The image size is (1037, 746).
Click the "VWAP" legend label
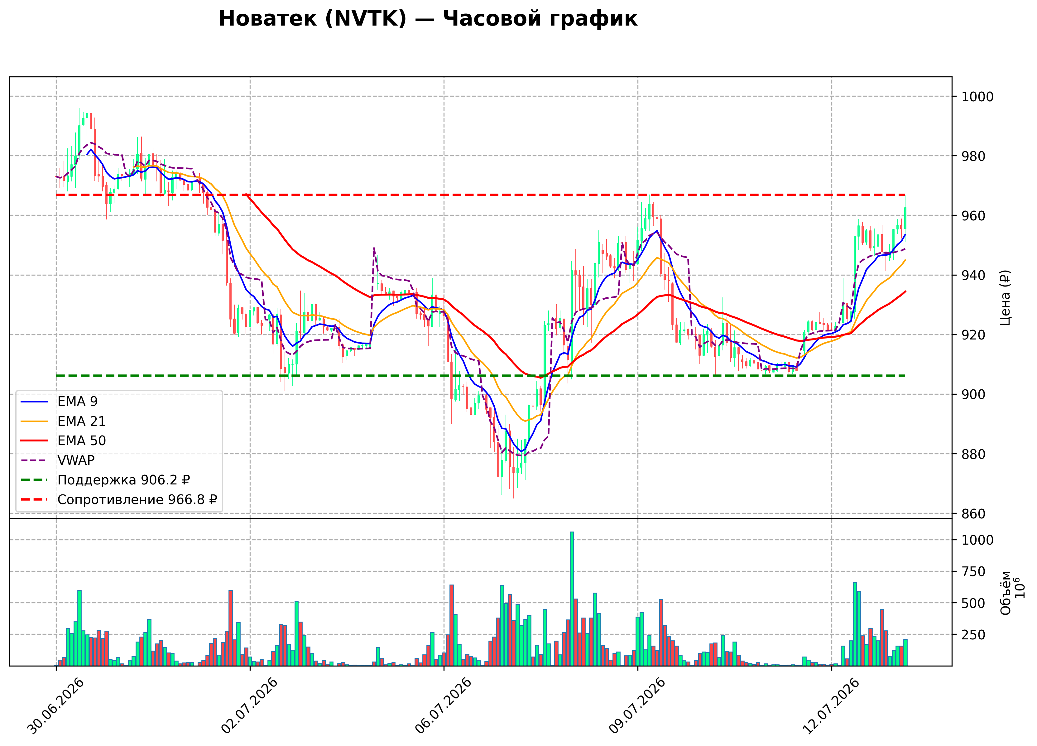pyautogui.click(x=76, y=460)
